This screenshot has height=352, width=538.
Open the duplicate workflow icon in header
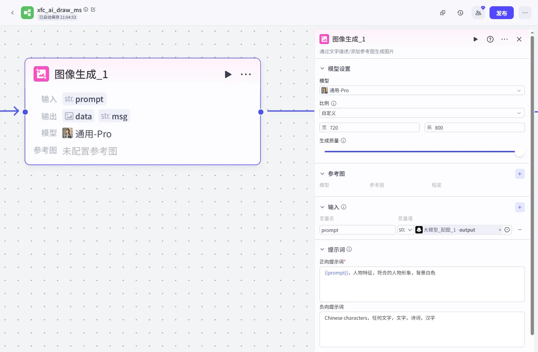coord(443,13)
